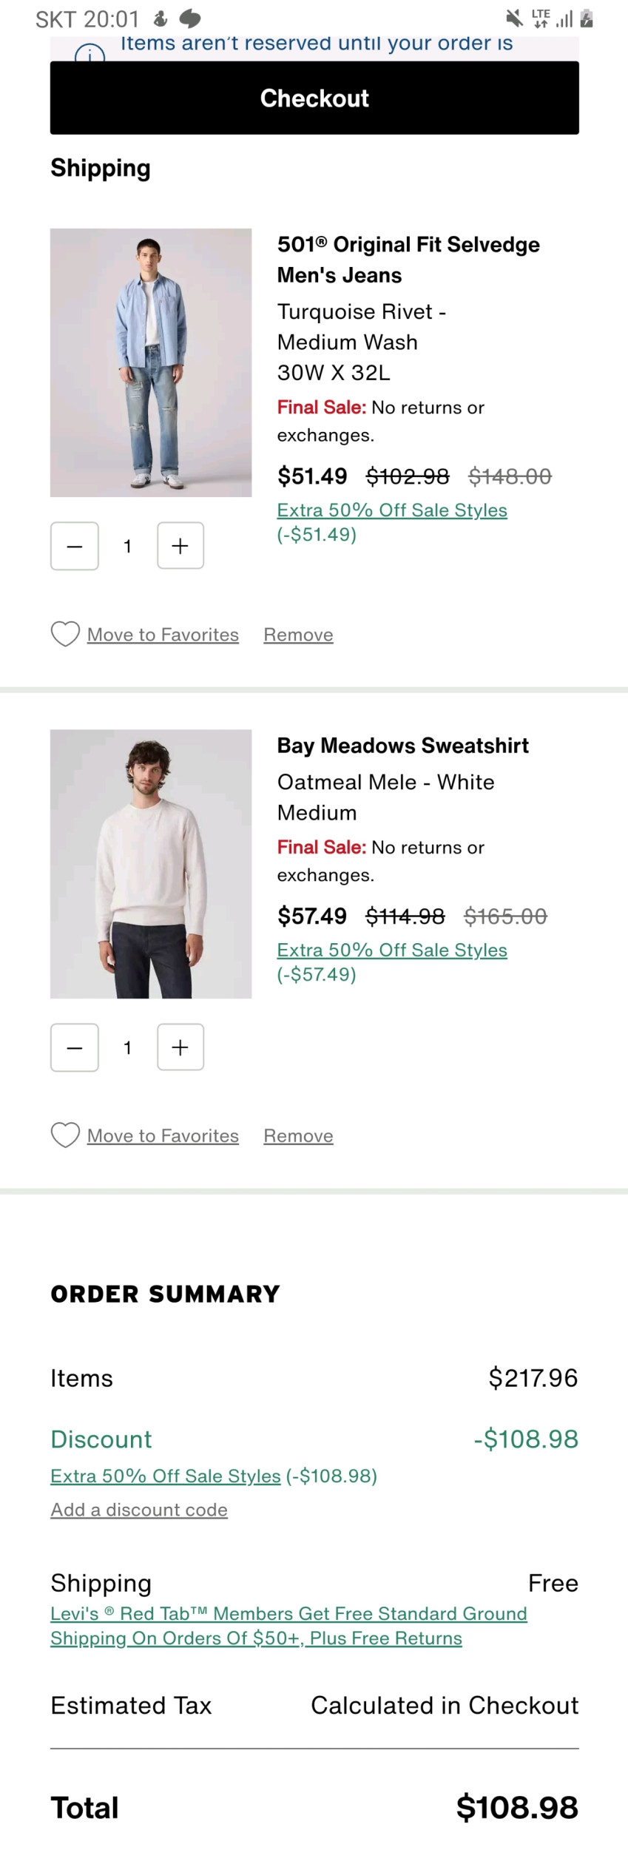Click Add a discount code
The image size is (628, 1864).
click(139, 1510)
